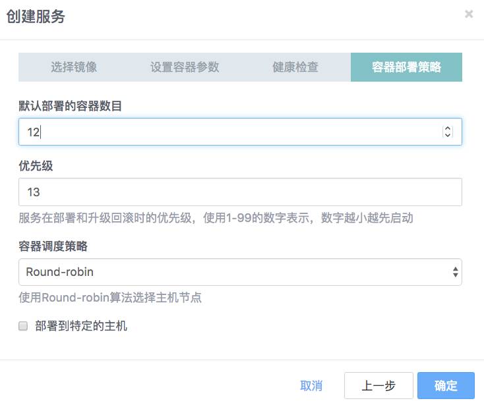Focus the 优先级 input showing 13

[240, 192]
